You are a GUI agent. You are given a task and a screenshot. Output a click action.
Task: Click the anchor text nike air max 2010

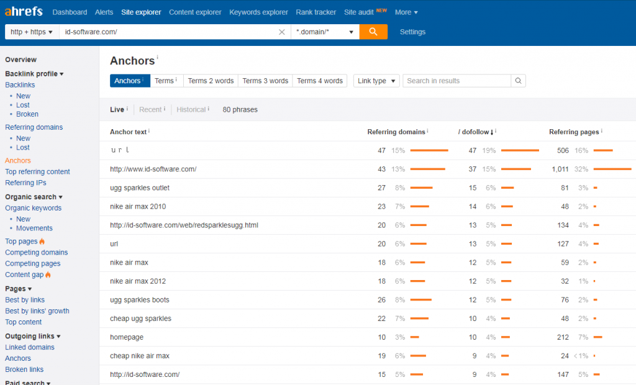(x=138, y=207)
